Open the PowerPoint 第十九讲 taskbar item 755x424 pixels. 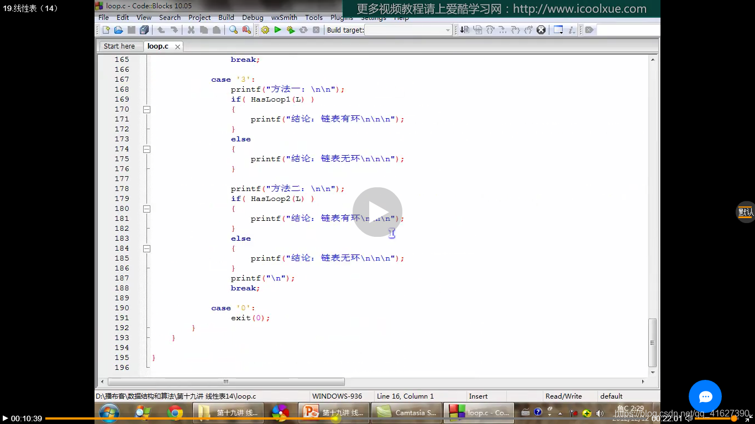[x=334, y=412]
